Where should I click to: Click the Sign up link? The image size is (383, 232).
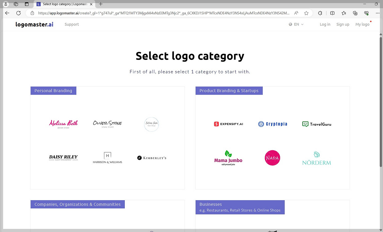pyautogui.click(x=343, y=24)
